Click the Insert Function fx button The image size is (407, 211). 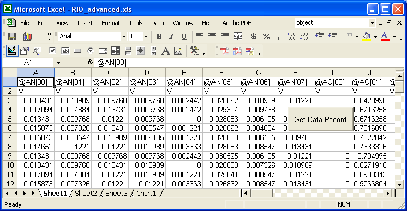pos(89,62)
